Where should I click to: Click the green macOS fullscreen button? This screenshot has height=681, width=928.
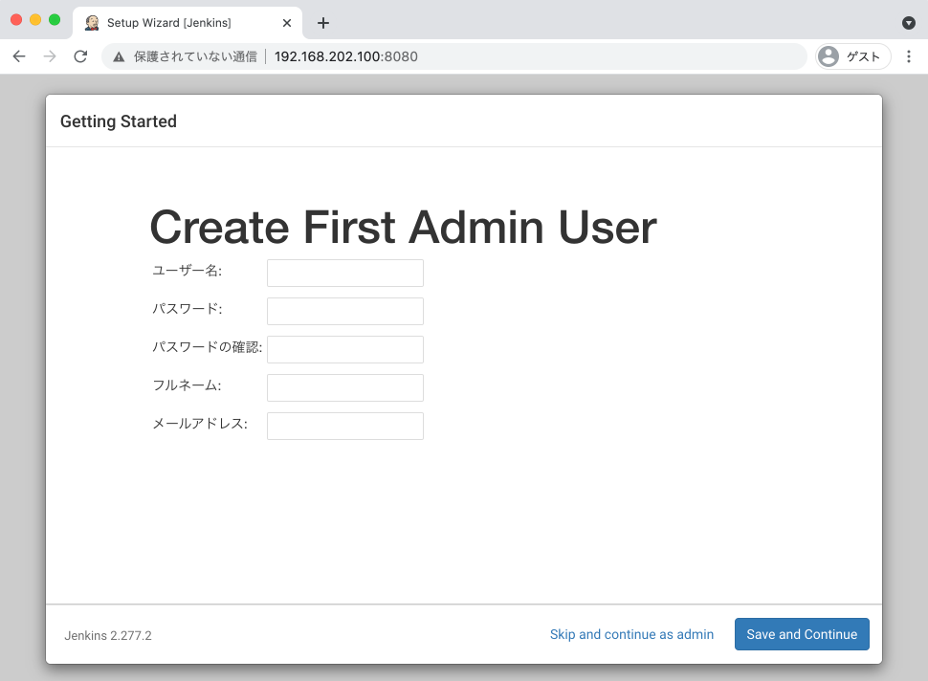click(55, 20)
